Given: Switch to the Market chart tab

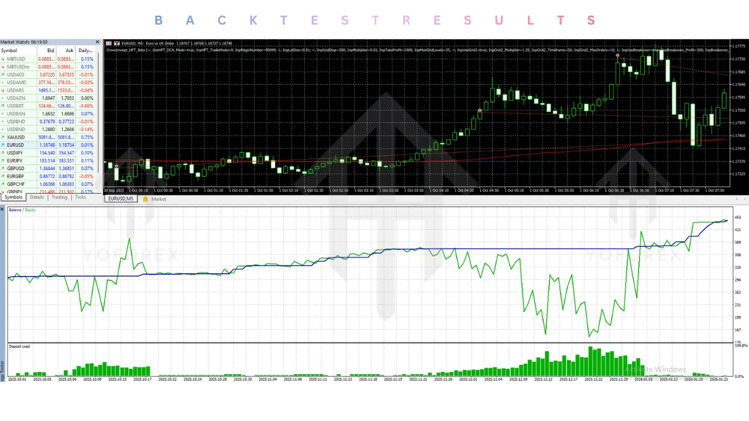Looking at the screenshot, I should click(x=159, y=199).
